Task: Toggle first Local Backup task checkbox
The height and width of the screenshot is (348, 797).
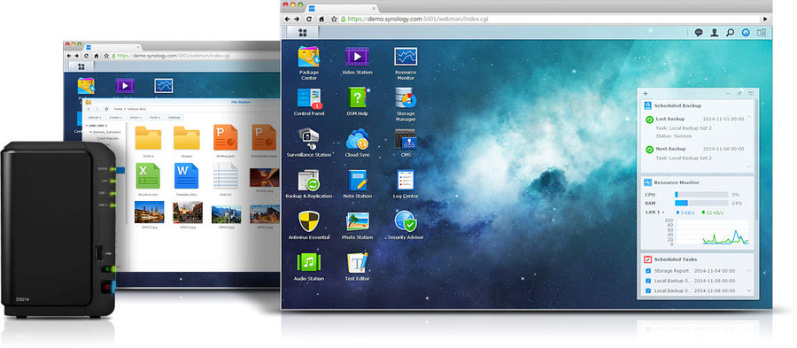Action: [648, 281]
